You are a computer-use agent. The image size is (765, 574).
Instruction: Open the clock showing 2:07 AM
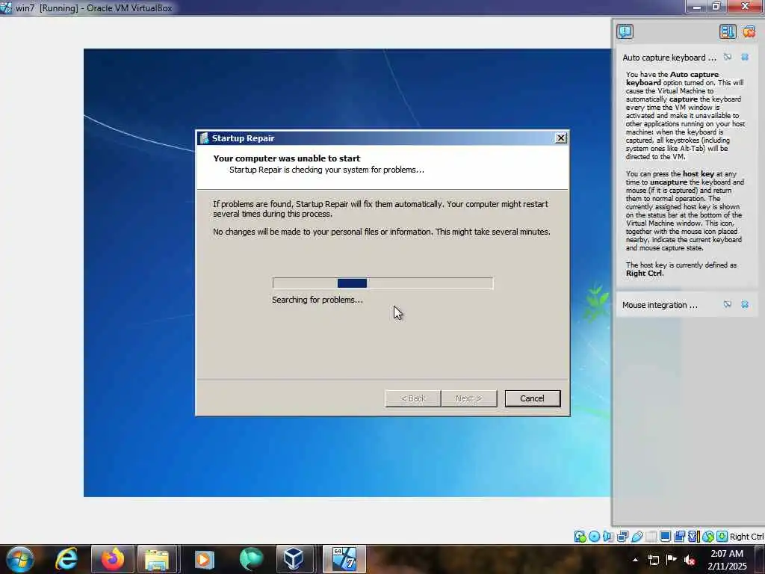[x=727, y=560]
